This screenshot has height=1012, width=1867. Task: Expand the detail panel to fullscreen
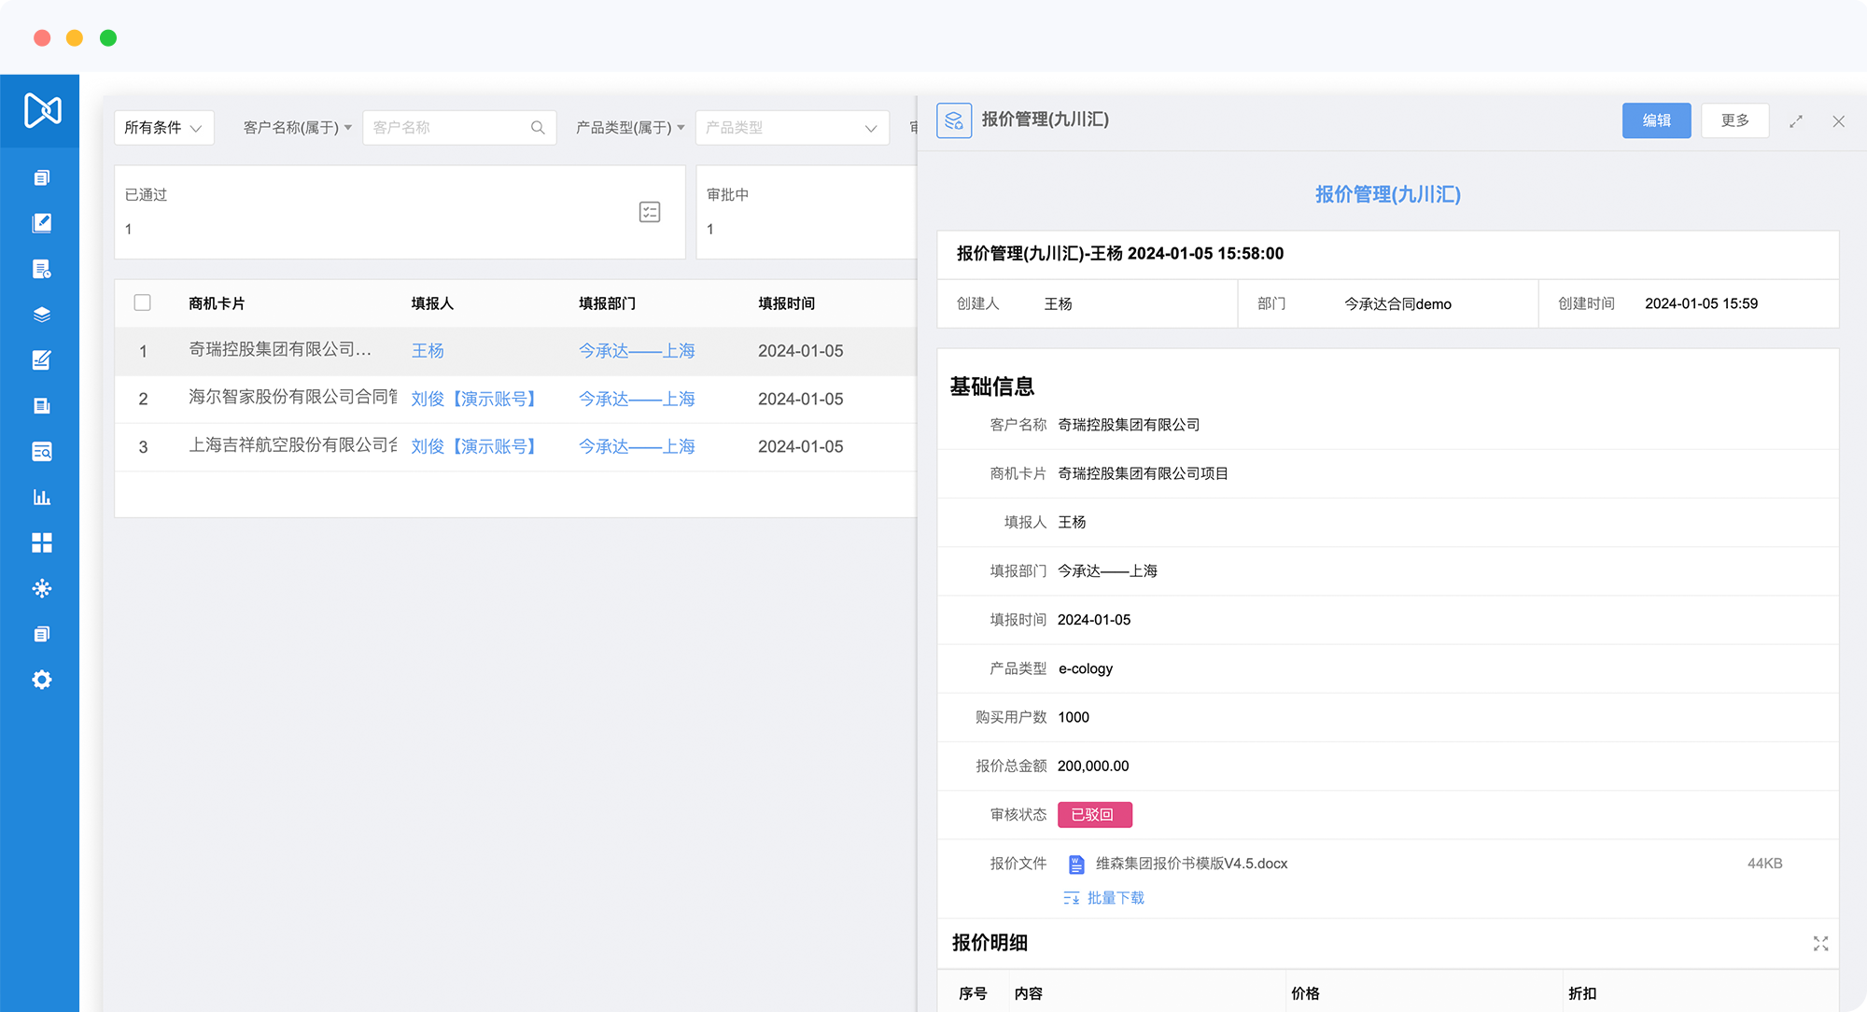pos(1796,121)
